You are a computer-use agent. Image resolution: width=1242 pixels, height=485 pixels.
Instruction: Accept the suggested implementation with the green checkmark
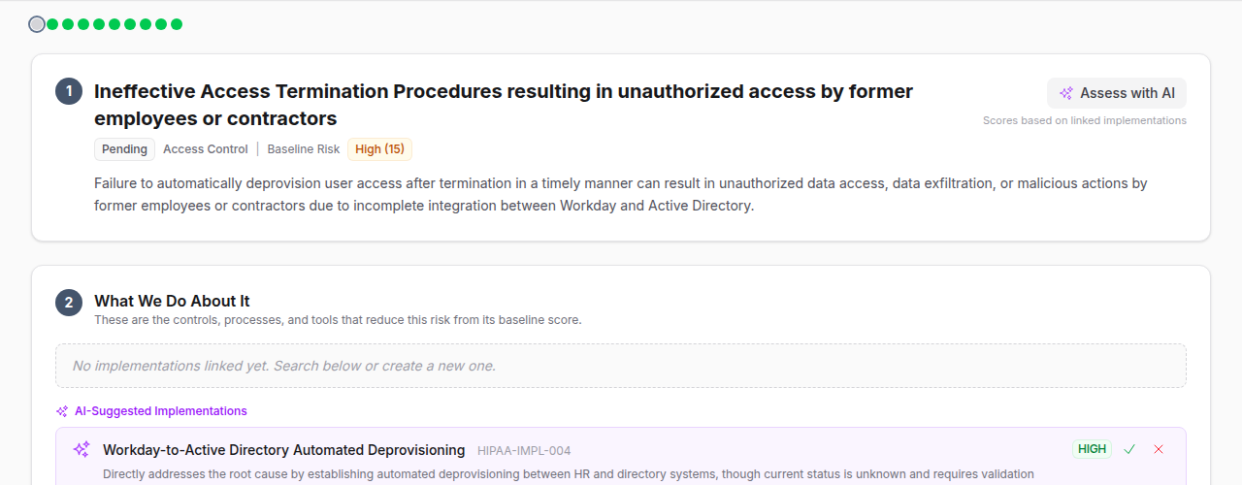[1129, 449]
